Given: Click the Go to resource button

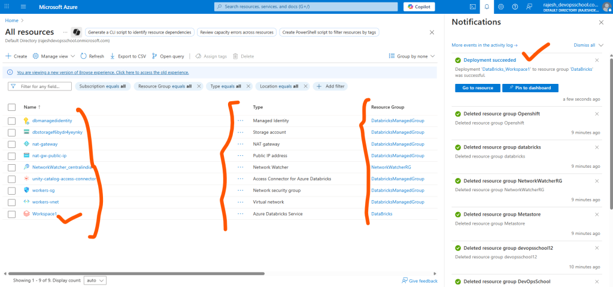Looking at the screenshot, I should [x=478, y=87].
